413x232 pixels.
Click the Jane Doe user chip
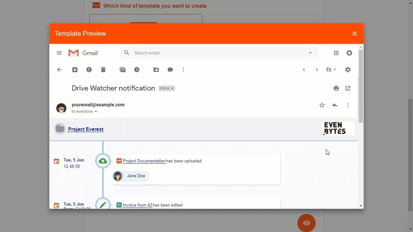coord(131,176)
